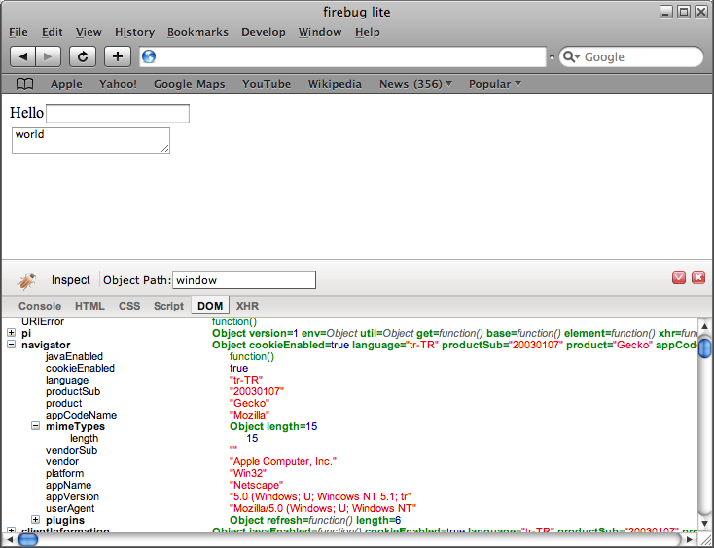The height and width of the screenshot is (548, 714).
Task: Open the News (356) bookmark dropdown
Action: (415, 84)
